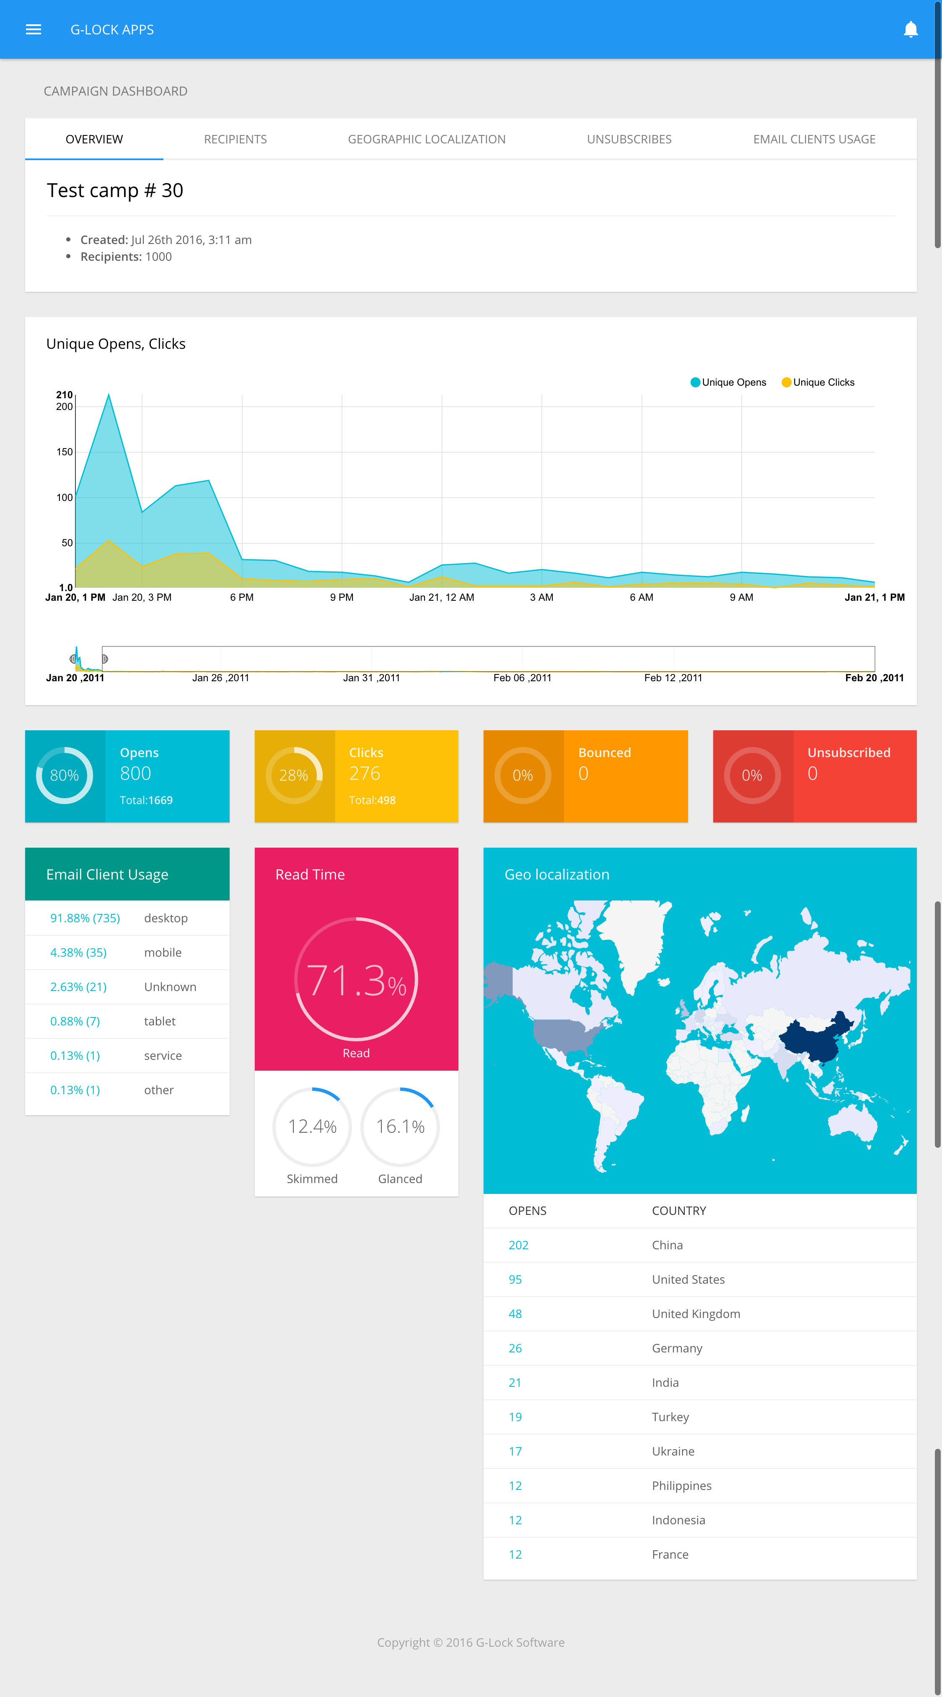Open the 202 opens link for China

click(518, 1244)
